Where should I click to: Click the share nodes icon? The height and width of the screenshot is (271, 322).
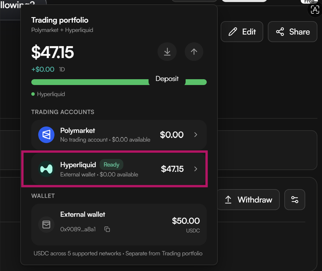(x=280, y=32)
